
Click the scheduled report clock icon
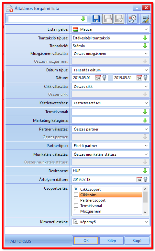(x=132, y=19)
